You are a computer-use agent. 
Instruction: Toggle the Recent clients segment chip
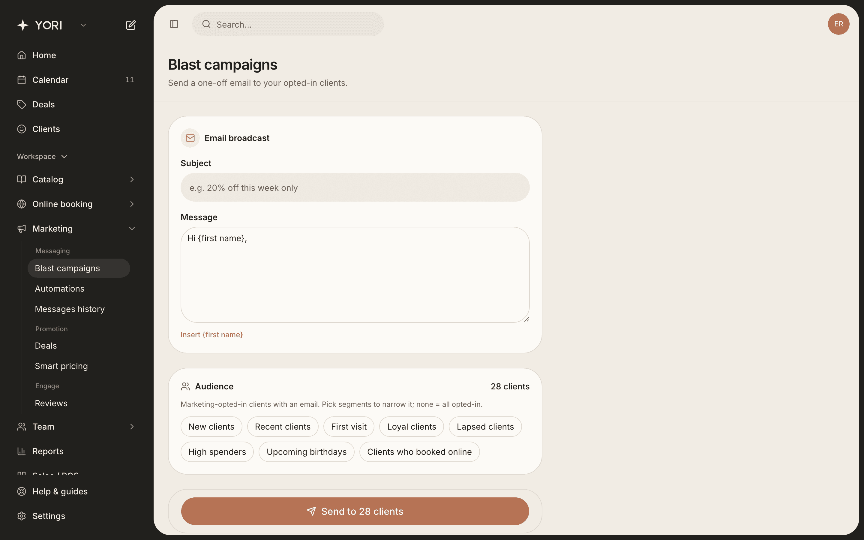283,426
